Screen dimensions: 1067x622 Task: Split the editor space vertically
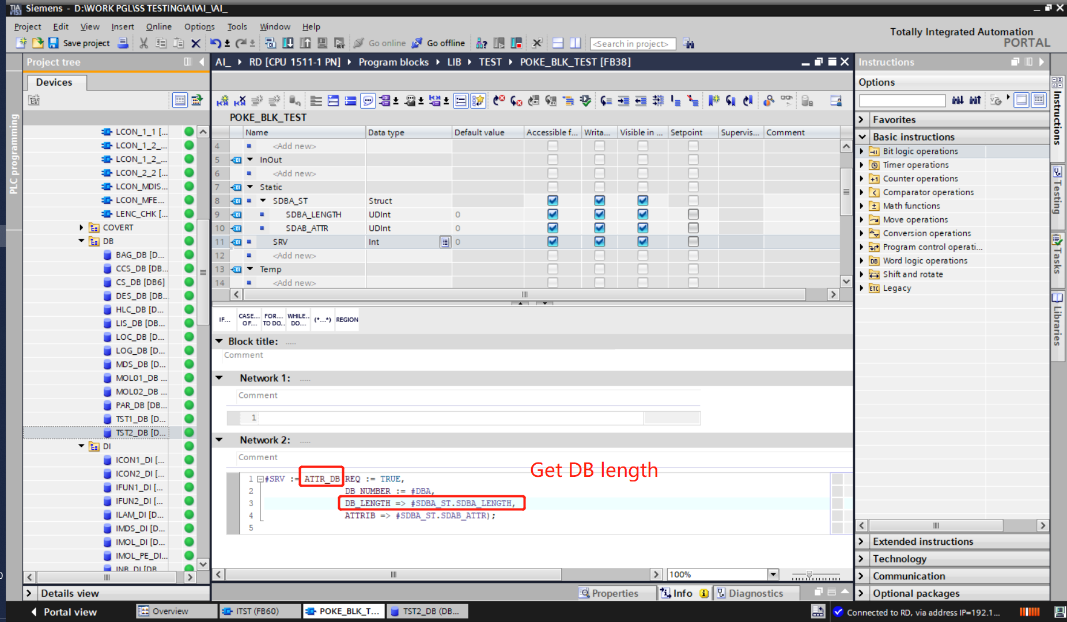coord(575,43)
